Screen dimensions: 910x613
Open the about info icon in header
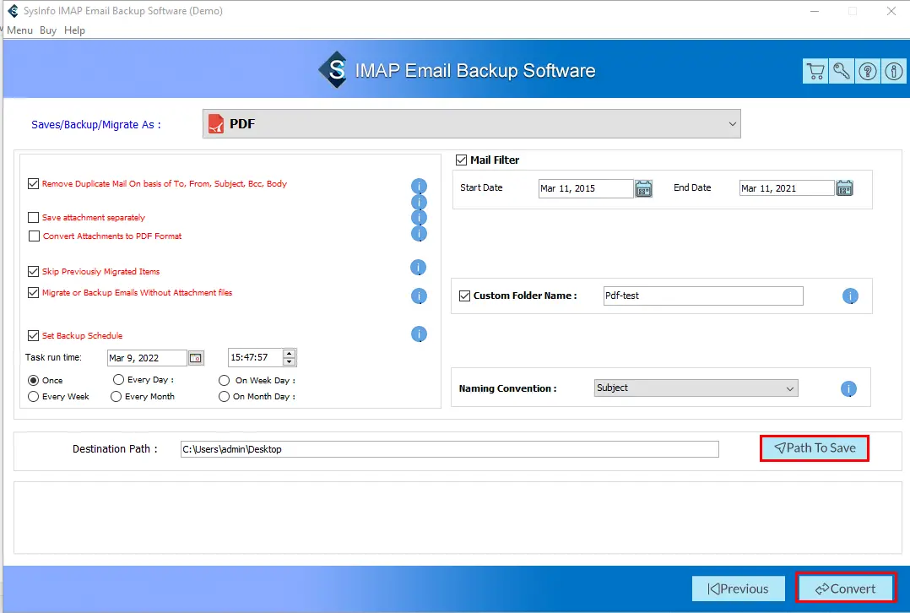coord(893,72)
